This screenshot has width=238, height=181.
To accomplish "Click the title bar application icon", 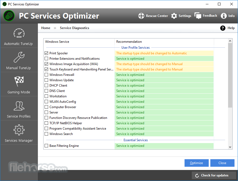I will pyautogui.click(x=5, y=4).
